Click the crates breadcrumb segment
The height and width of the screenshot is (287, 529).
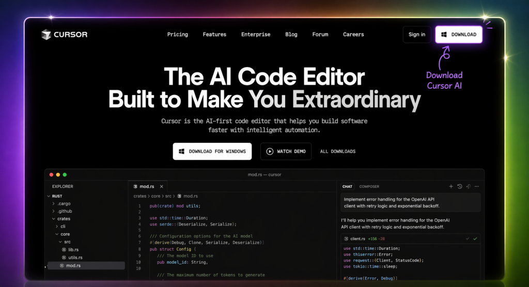point(139,196)
